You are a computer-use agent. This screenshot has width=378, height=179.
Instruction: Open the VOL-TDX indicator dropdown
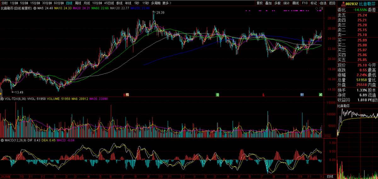(2, 99)
